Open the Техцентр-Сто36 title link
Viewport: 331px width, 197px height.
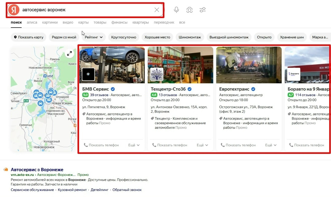168,89
